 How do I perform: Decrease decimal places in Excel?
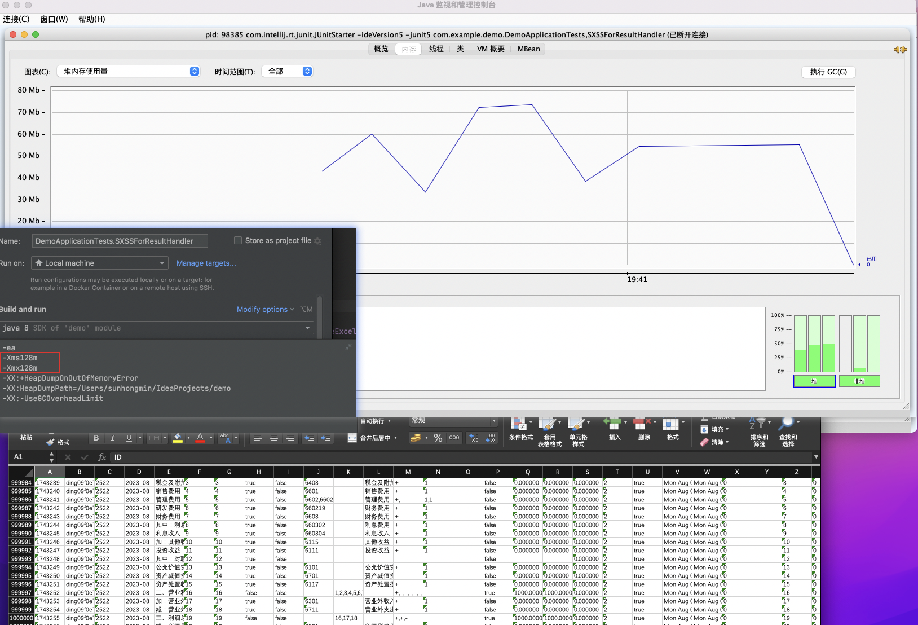click(x=491, y=438)
